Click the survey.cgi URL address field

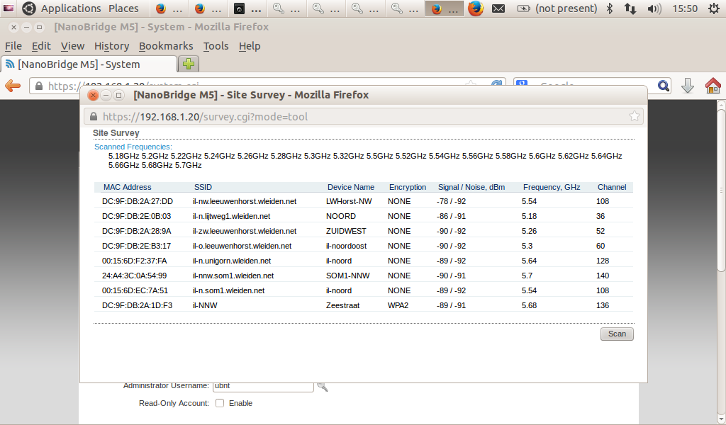point(354,116)
